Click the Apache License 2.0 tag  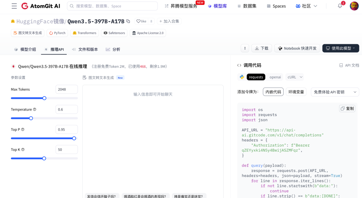click(148, 33)
